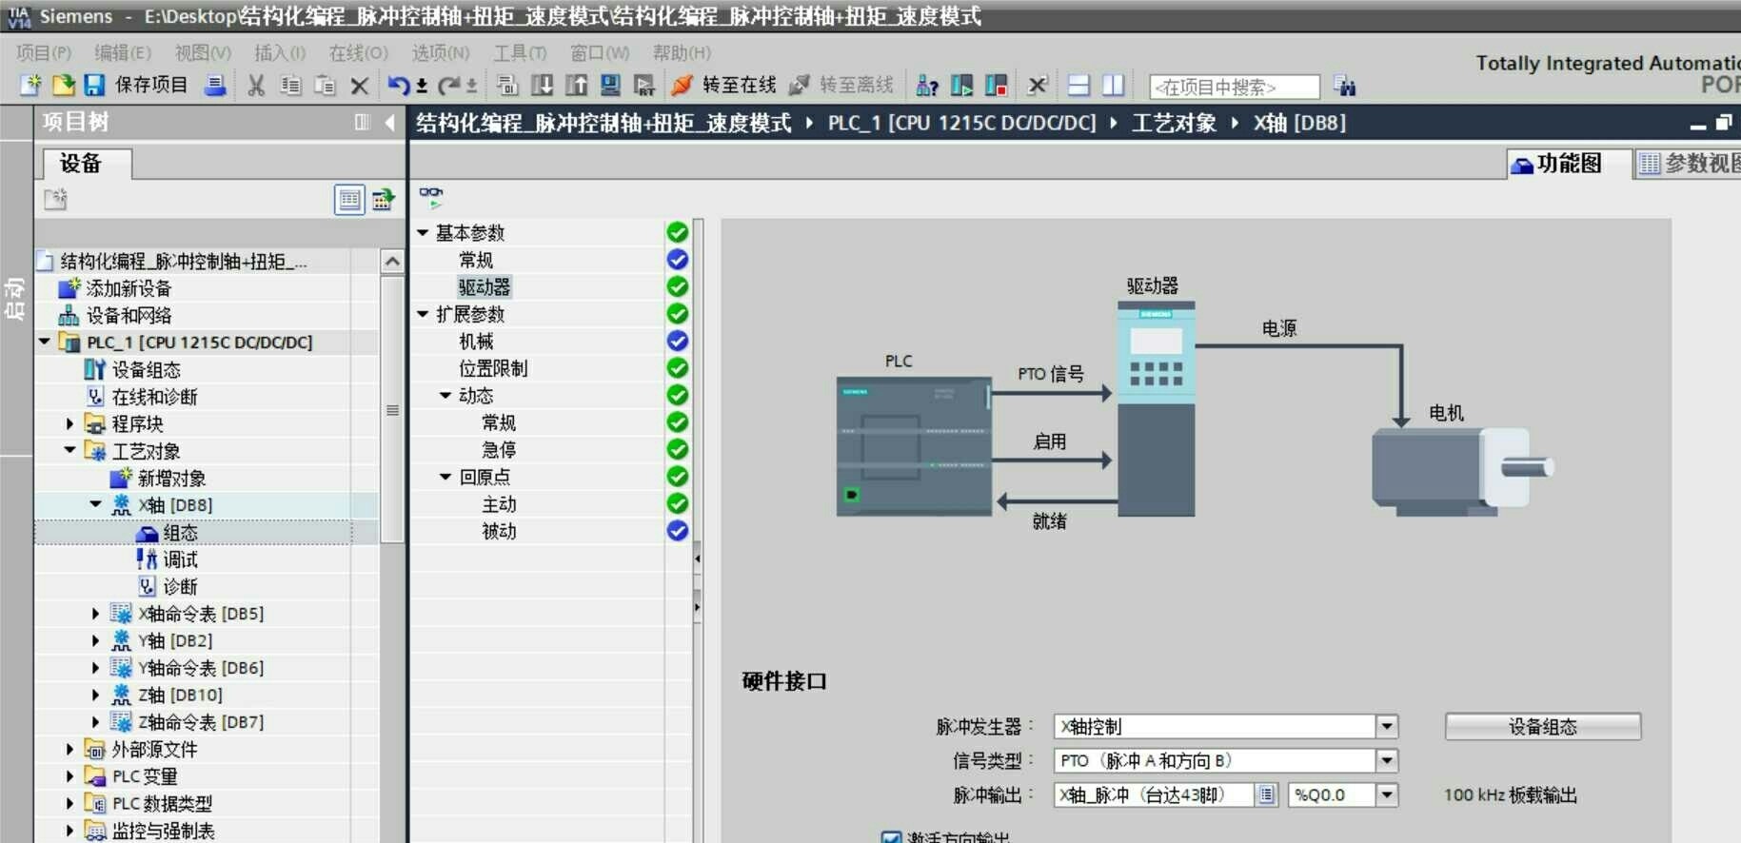Click the Open project folder icon

point(63,86)
